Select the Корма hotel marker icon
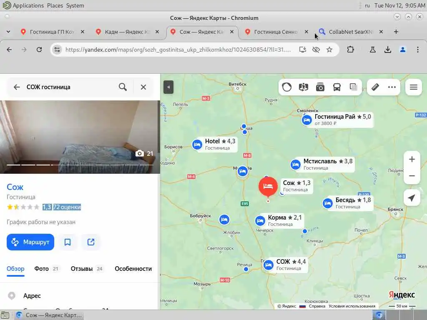427x320 pixels. [x=260, y=221]
